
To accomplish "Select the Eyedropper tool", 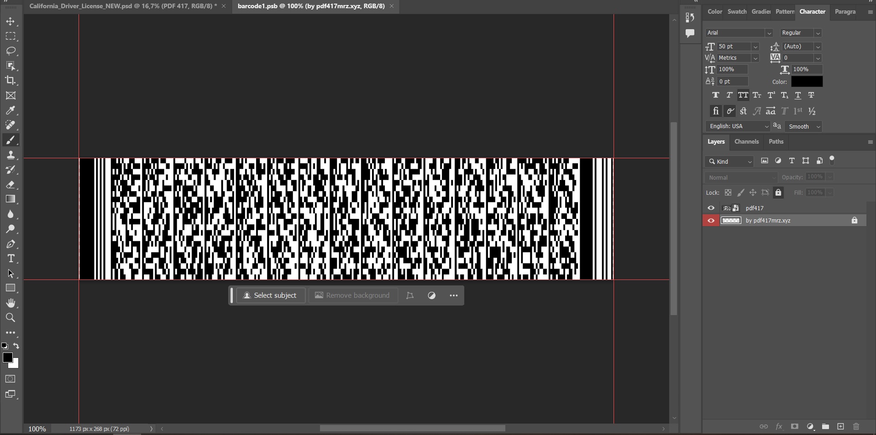I will coord(10,110).
